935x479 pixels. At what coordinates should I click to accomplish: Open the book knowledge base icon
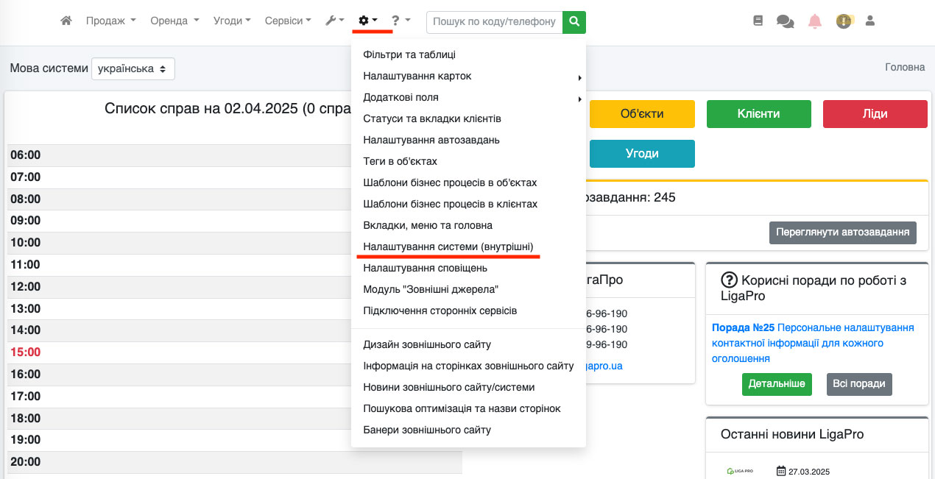tap(758, 21)
